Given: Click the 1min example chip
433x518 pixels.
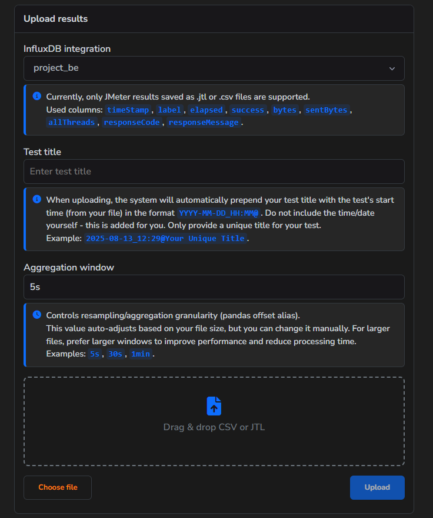Looking at the screenshot, I should 141,354.
